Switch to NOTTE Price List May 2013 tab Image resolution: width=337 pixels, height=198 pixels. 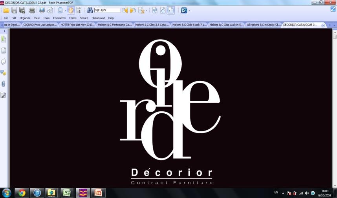[78, 25]
